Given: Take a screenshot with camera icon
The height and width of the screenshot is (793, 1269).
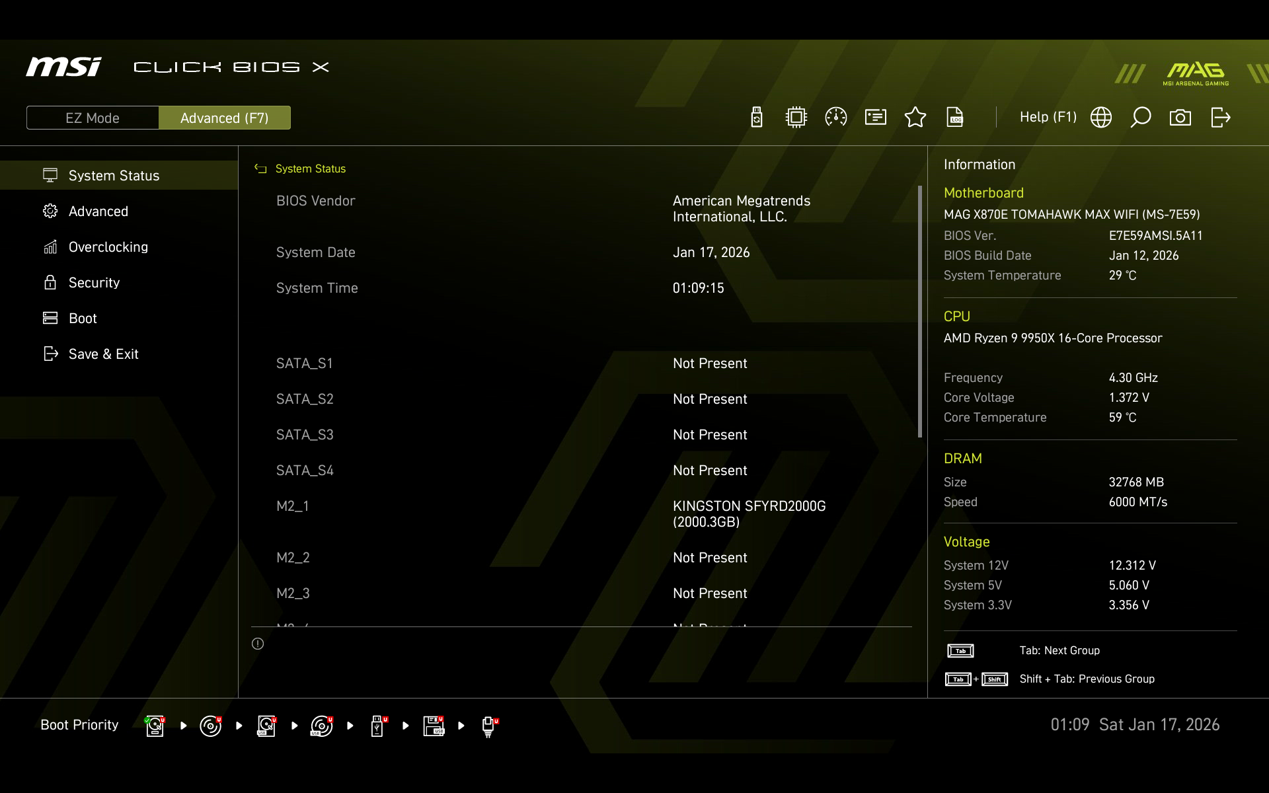Looking at the screenshot, I should pyautogui.click(x=1180, y=118).
